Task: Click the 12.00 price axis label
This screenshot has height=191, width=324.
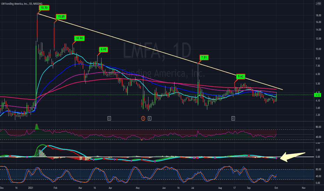Action: (x=318, y=39)
